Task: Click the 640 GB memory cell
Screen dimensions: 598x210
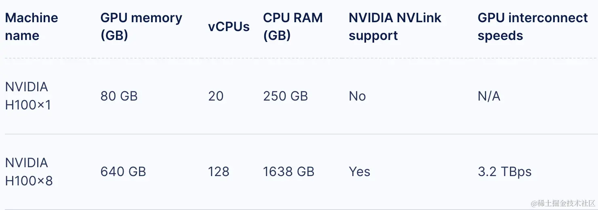Action: [x=123, y=172]
